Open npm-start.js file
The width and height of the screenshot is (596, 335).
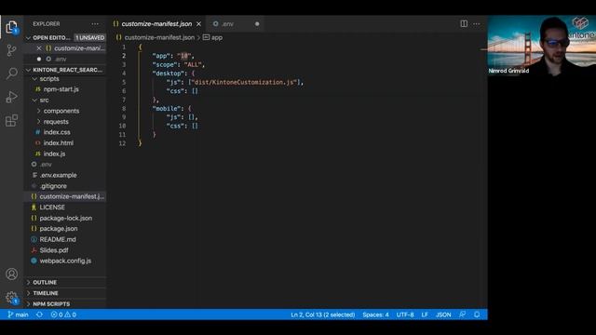(61, 89)
